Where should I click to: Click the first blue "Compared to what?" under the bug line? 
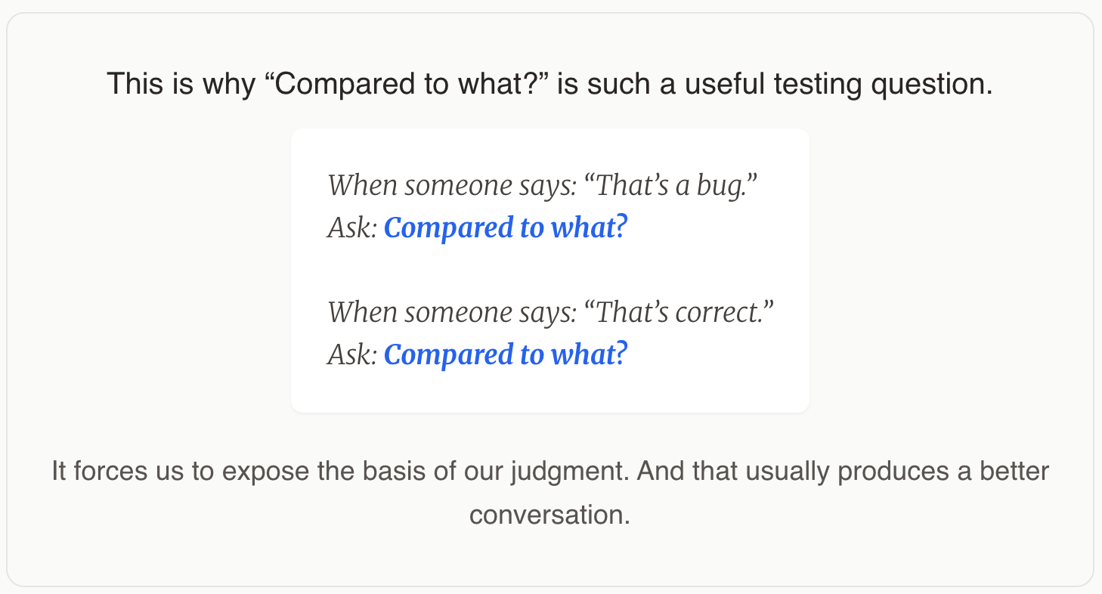(506, 227)
